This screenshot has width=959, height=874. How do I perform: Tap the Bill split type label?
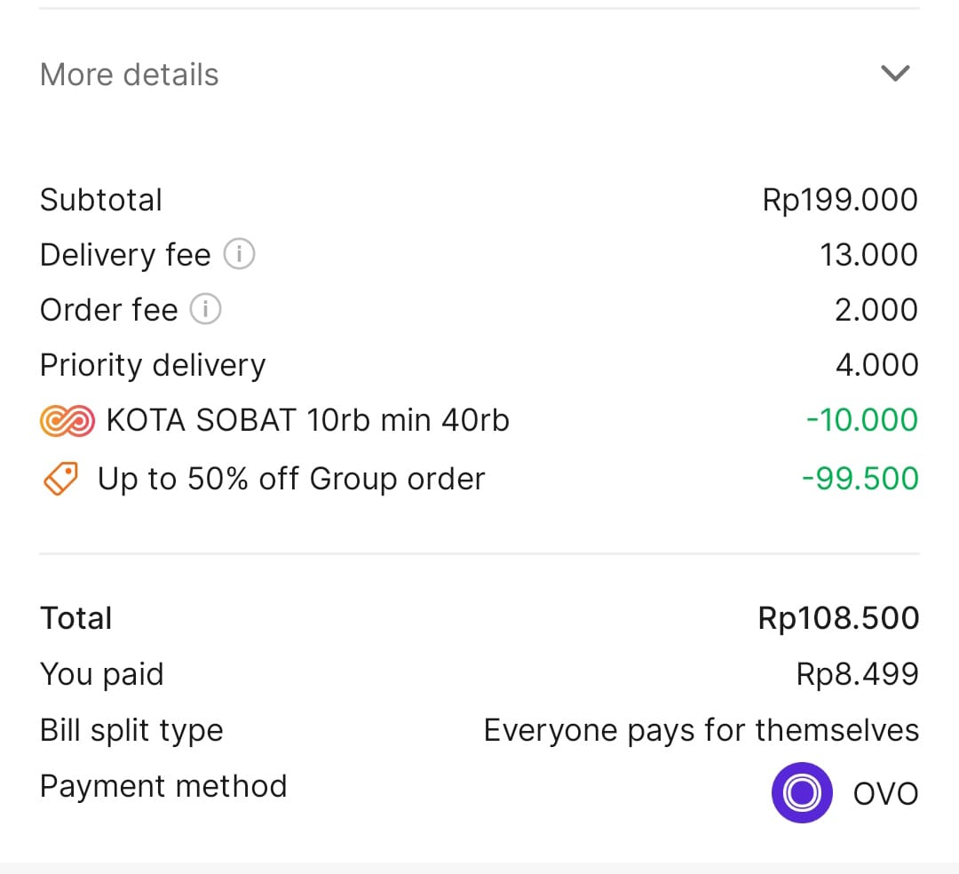131,730
